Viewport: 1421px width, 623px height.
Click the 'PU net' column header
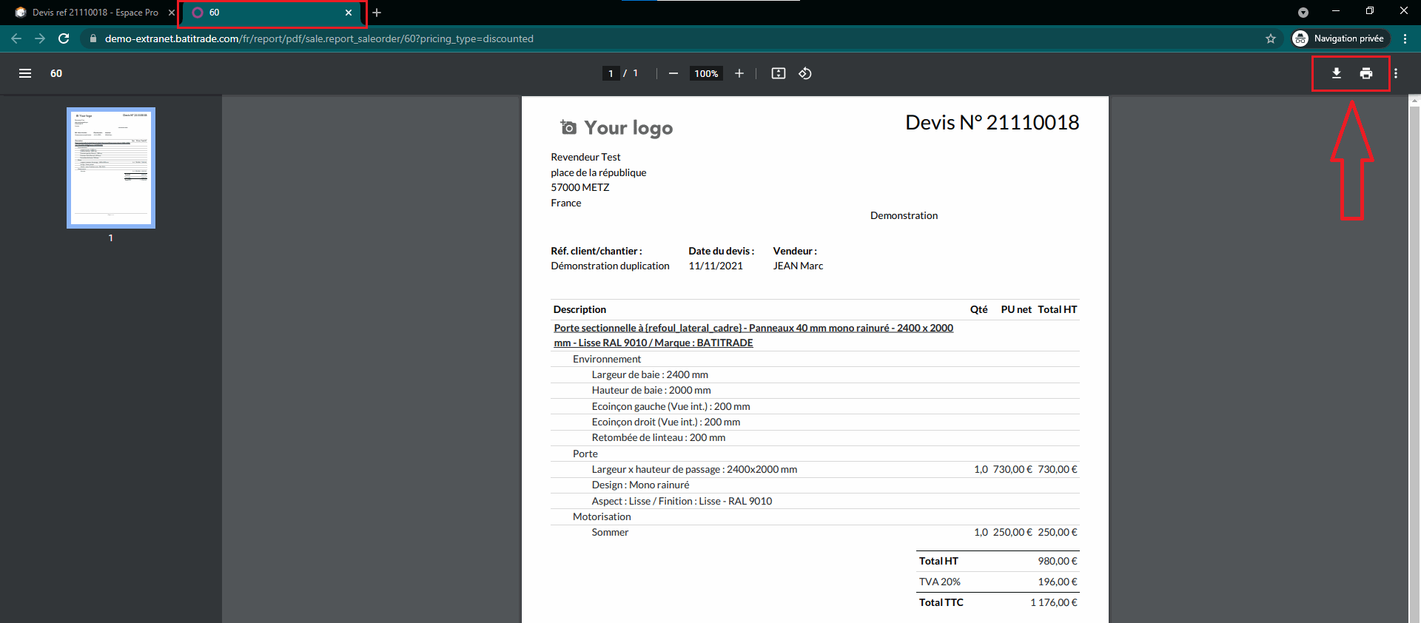1016,309
